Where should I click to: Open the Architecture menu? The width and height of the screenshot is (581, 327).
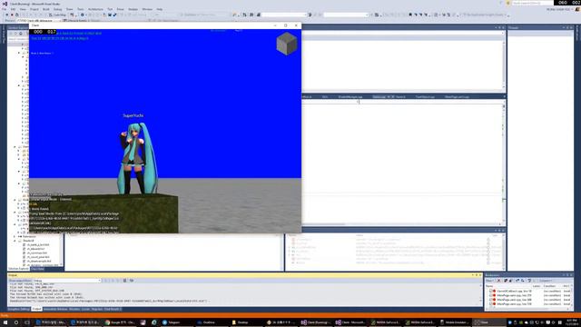coord(95,9)
